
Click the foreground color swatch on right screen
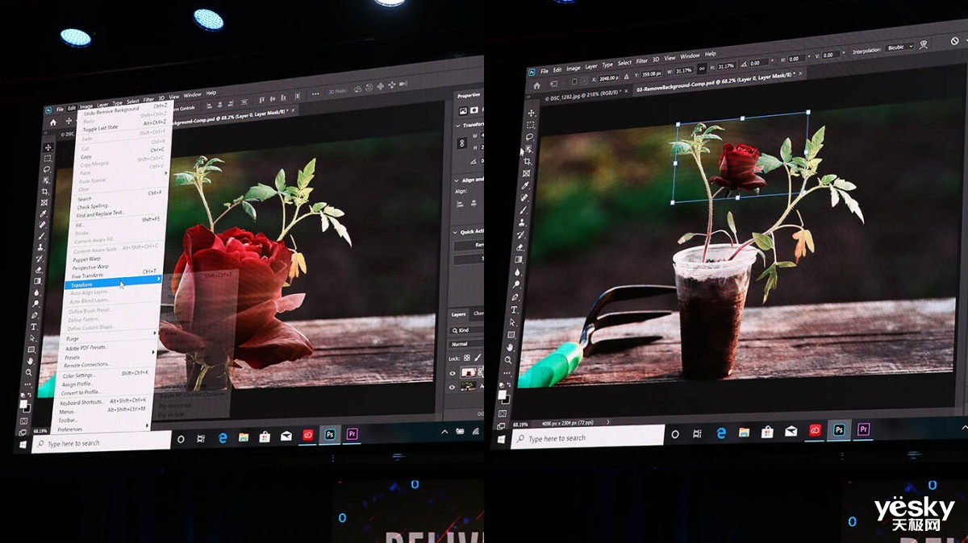503,395
